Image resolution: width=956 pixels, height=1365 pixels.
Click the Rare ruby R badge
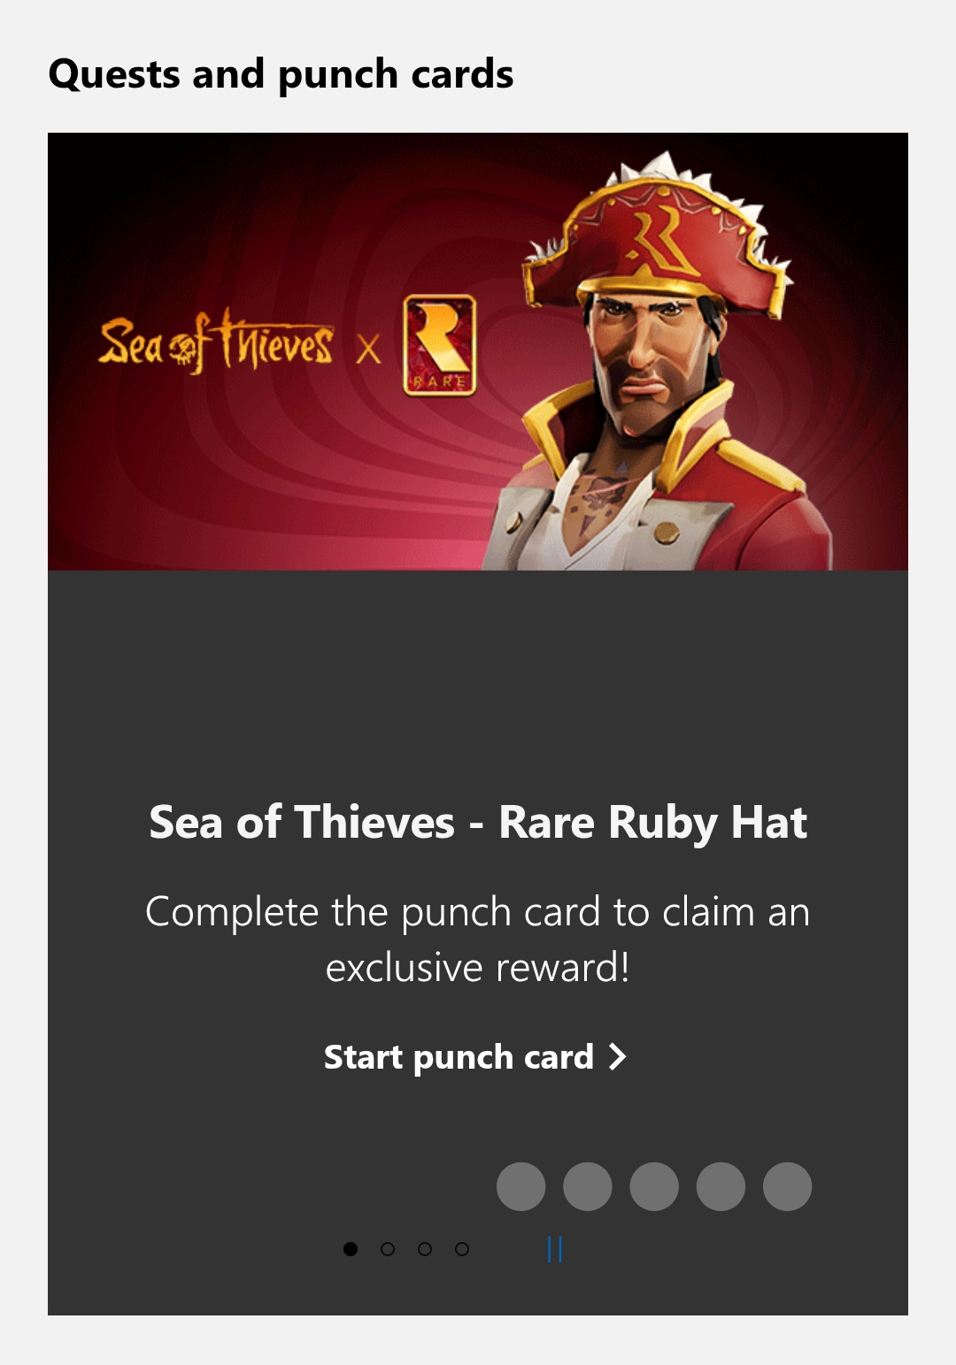click(x=440, y=345)
